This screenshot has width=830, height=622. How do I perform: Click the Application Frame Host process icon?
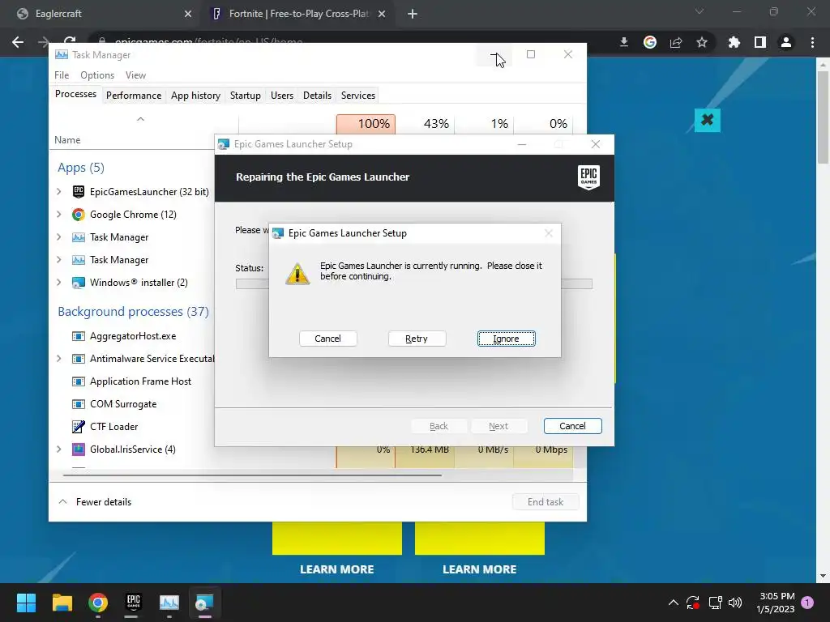(x=79, y=381)
